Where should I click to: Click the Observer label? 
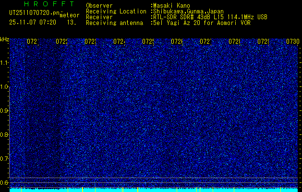[x=99, y=6]
